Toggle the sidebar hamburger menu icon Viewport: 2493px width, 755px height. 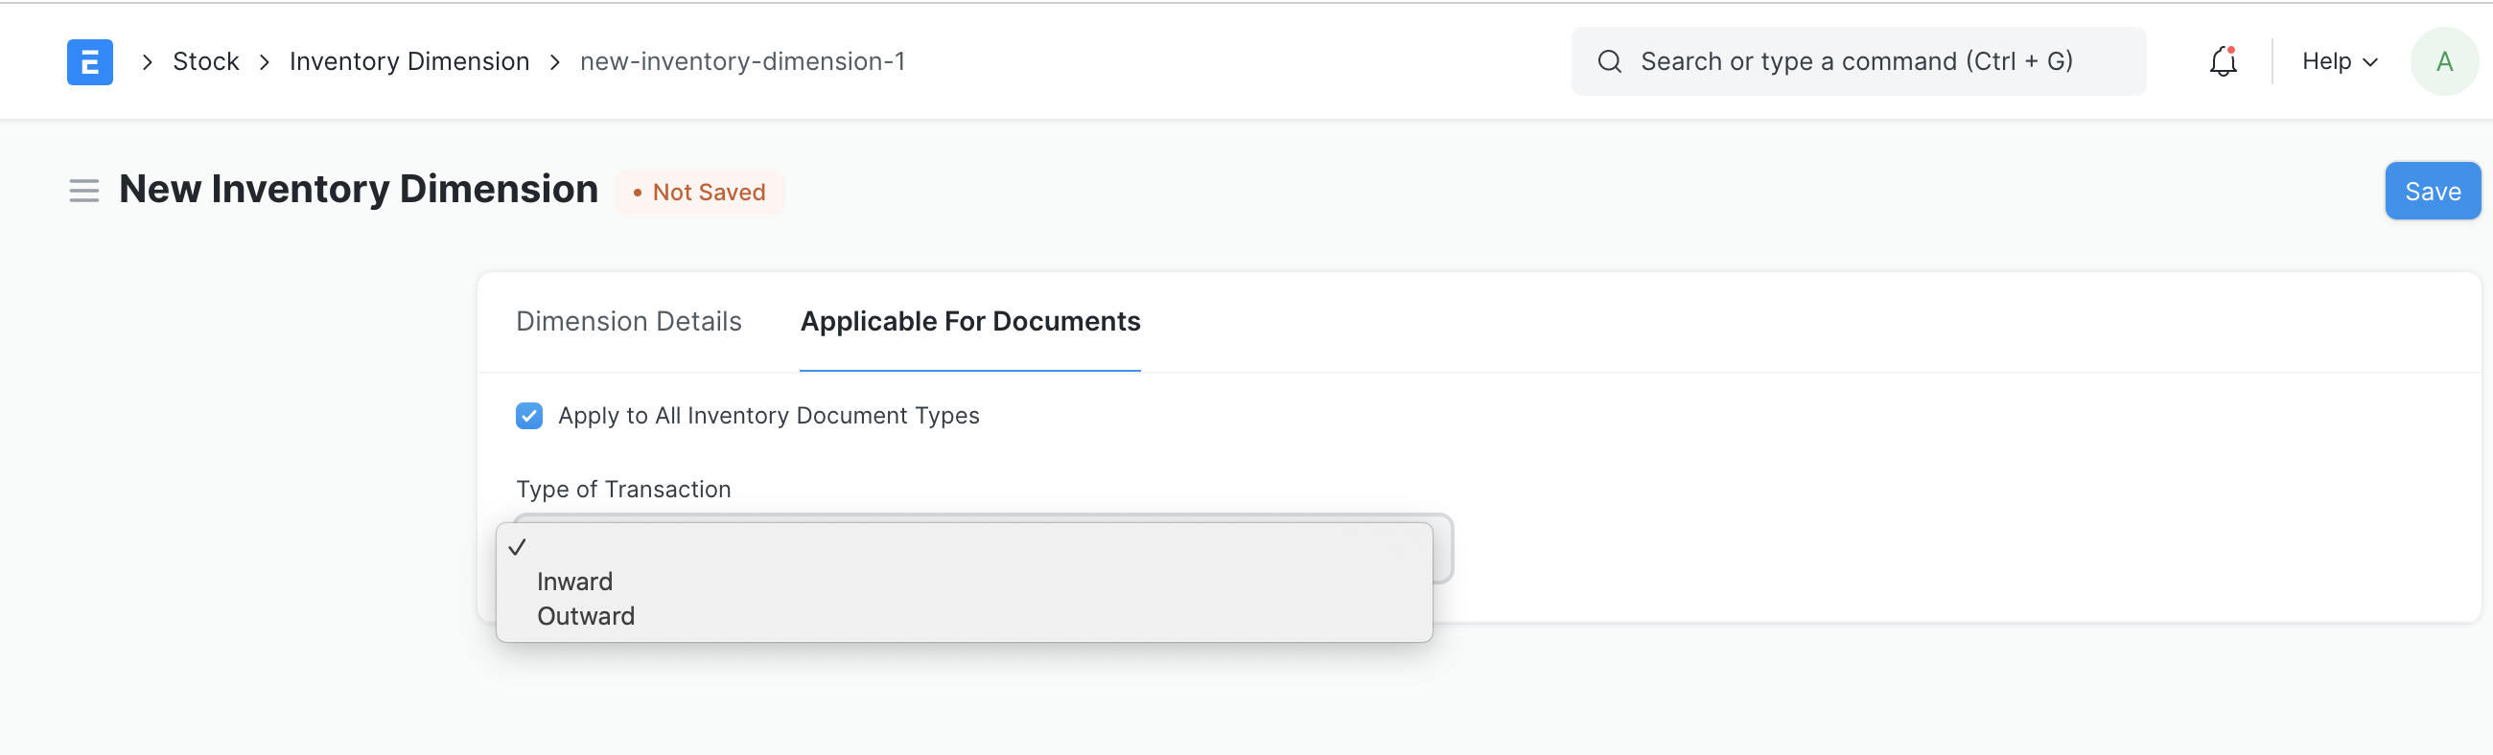84,191
